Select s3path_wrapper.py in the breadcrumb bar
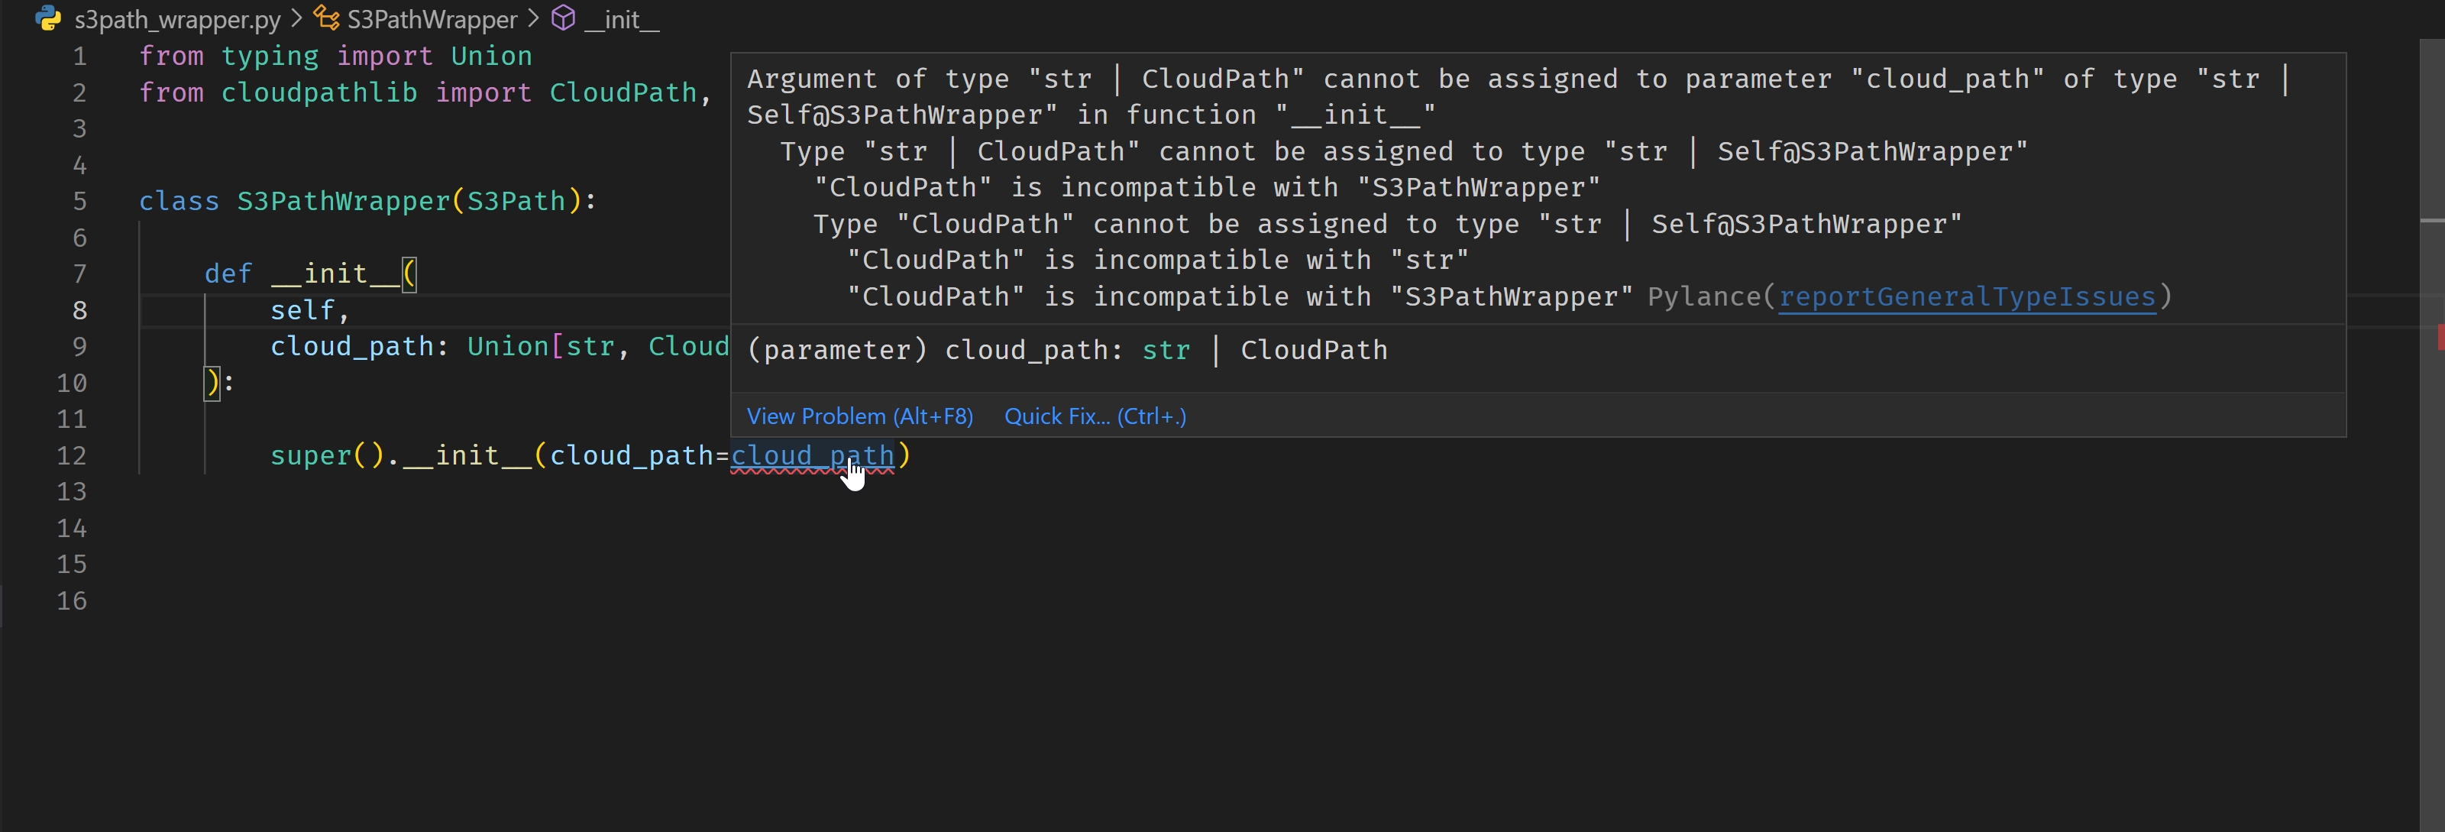 tap(179, 19)
